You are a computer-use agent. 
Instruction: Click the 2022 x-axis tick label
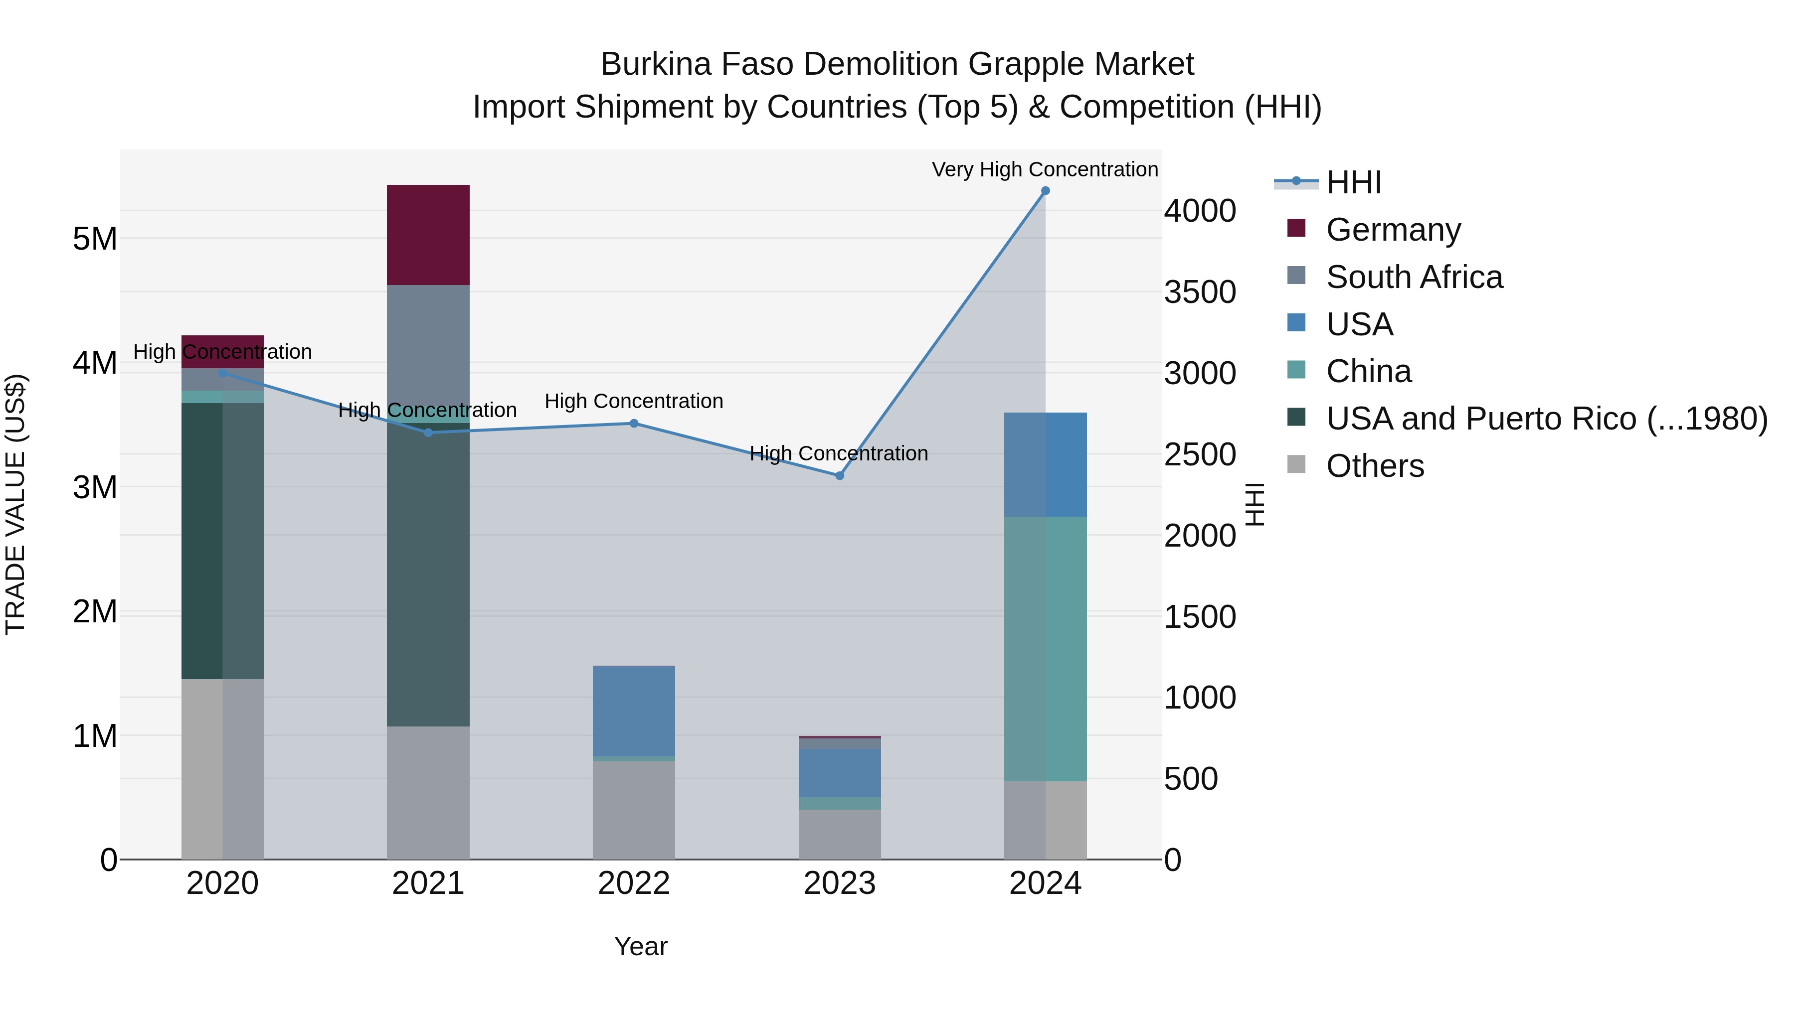pos(634,883)
